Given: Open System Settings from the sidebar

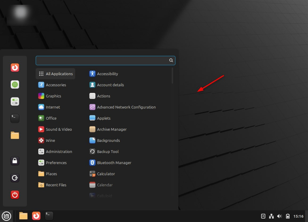Looking at the screenshot, I should (15, 101).
